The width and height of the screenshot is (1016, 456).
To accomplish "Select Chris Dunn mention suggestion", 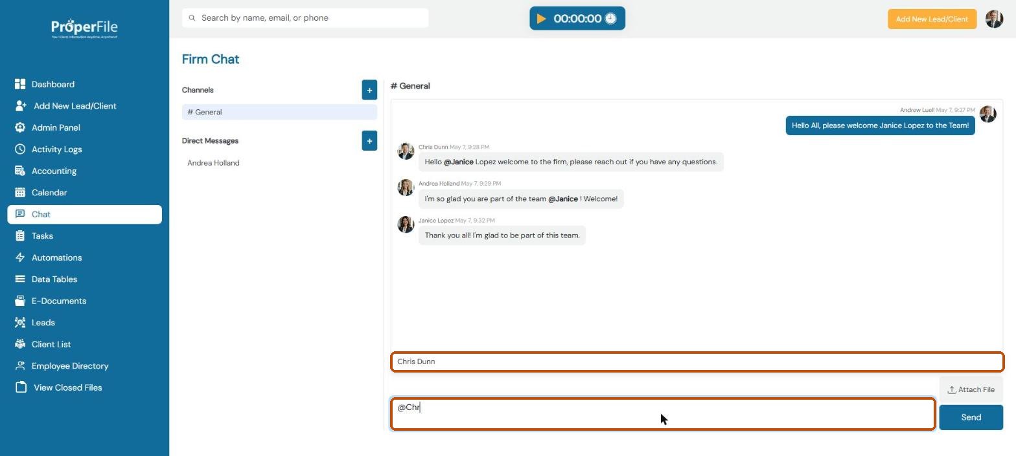I will coord(697,362).
